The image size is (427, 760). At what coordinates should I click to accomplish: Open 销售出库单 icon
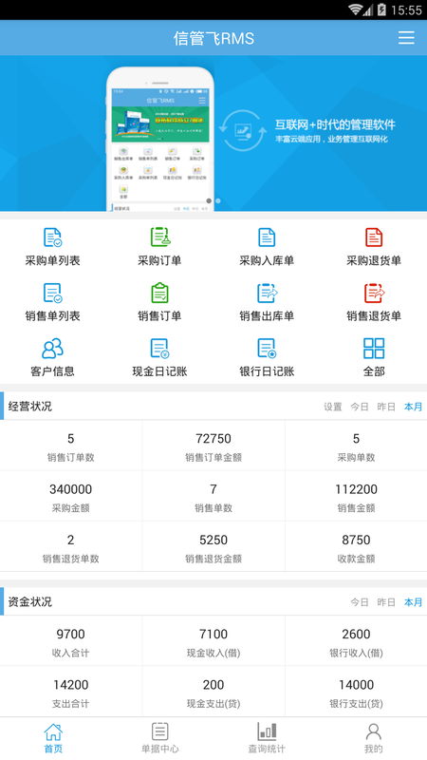267,294
